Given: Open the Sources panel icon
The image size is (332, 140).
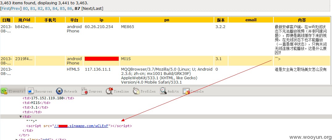Looking at the screenshot, I should coord(84,91).
